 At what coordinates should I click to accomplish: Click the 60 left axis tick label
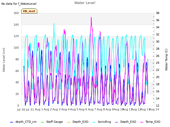coord(17,71)
